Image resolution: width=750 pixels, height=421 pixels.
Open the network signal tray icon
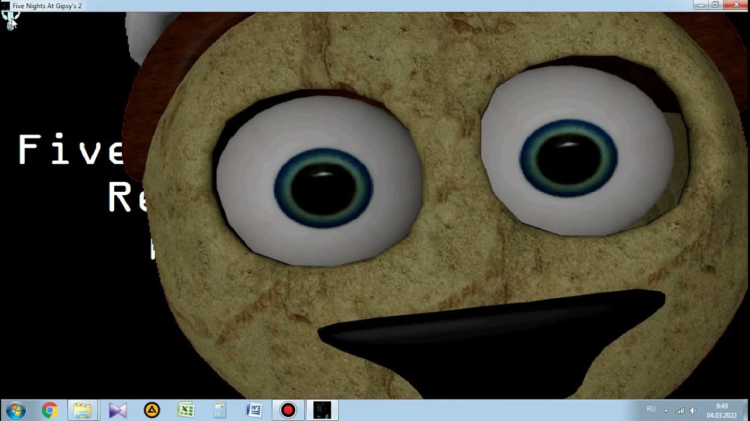pyautogui.click(x=680, y=410)
